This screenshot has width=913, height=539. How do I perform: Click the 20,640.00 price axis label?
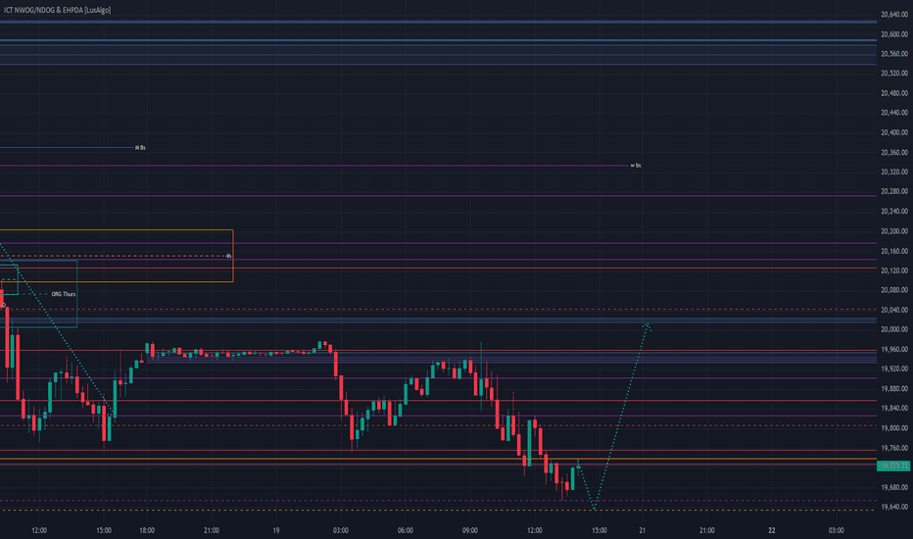click(x=894, y=15)
